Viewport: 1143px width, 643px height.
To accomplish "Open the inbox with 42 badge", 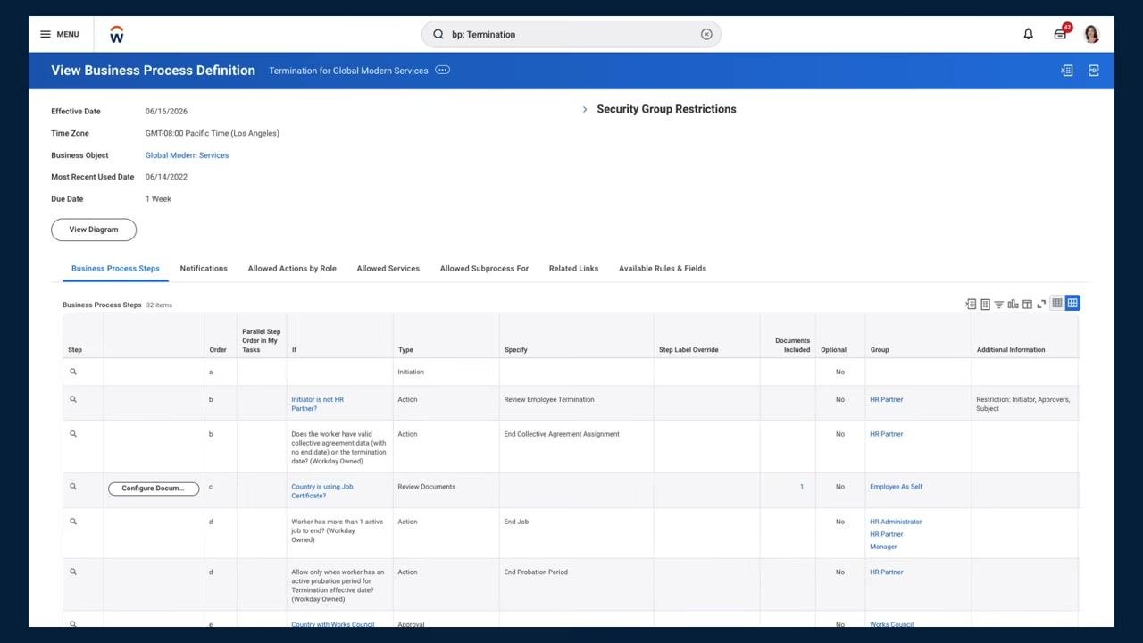I will point(1061,33).
